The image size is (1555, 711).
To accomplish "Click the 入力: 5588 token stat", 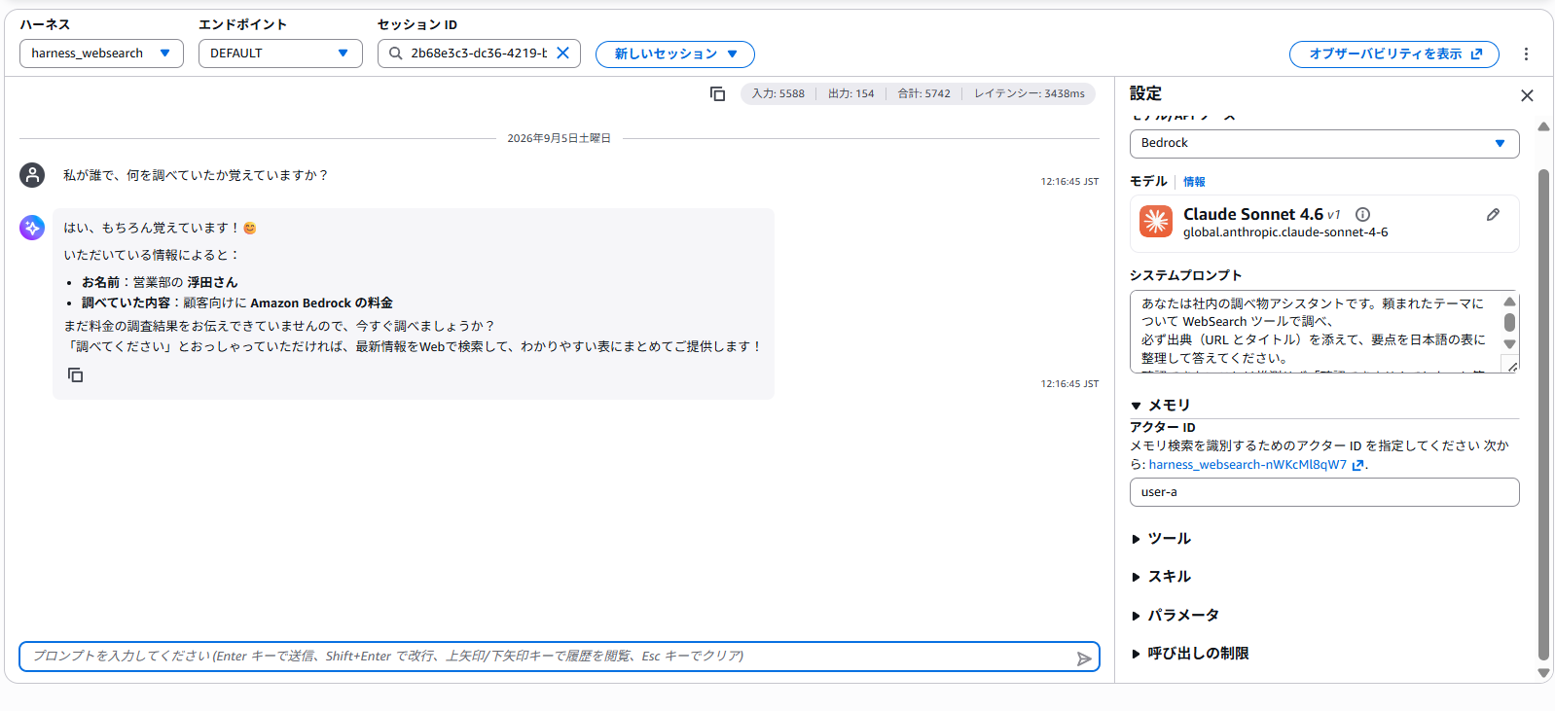I will point(777,93).
